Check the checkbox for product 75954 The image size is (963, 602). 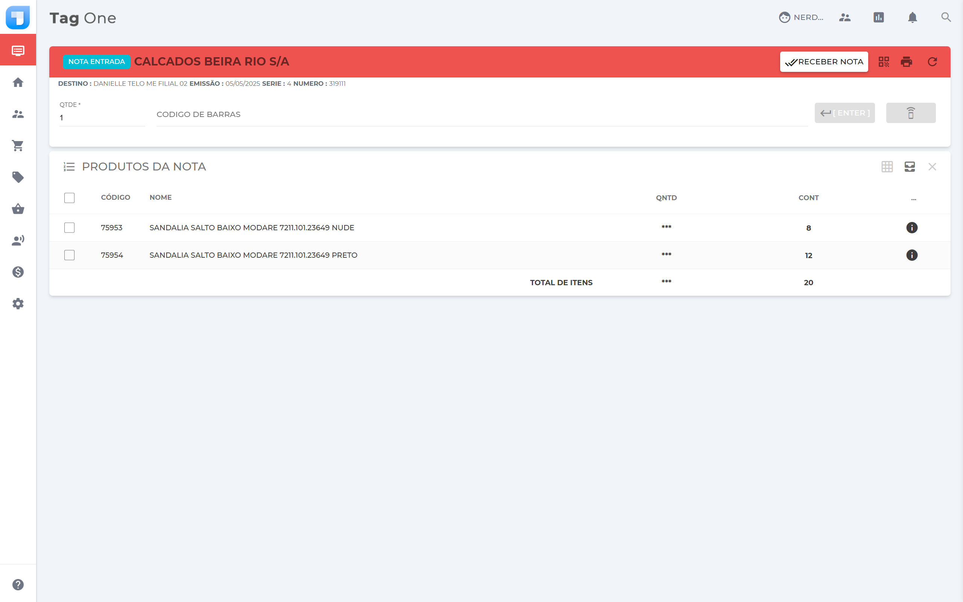[x=69, y=255]
